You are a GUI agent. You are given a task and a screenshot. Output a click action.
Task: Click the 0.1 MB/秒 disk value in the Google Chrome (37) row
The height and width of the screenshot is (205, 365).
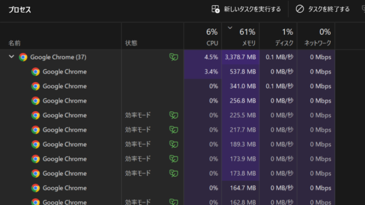[x=279, y=57]
